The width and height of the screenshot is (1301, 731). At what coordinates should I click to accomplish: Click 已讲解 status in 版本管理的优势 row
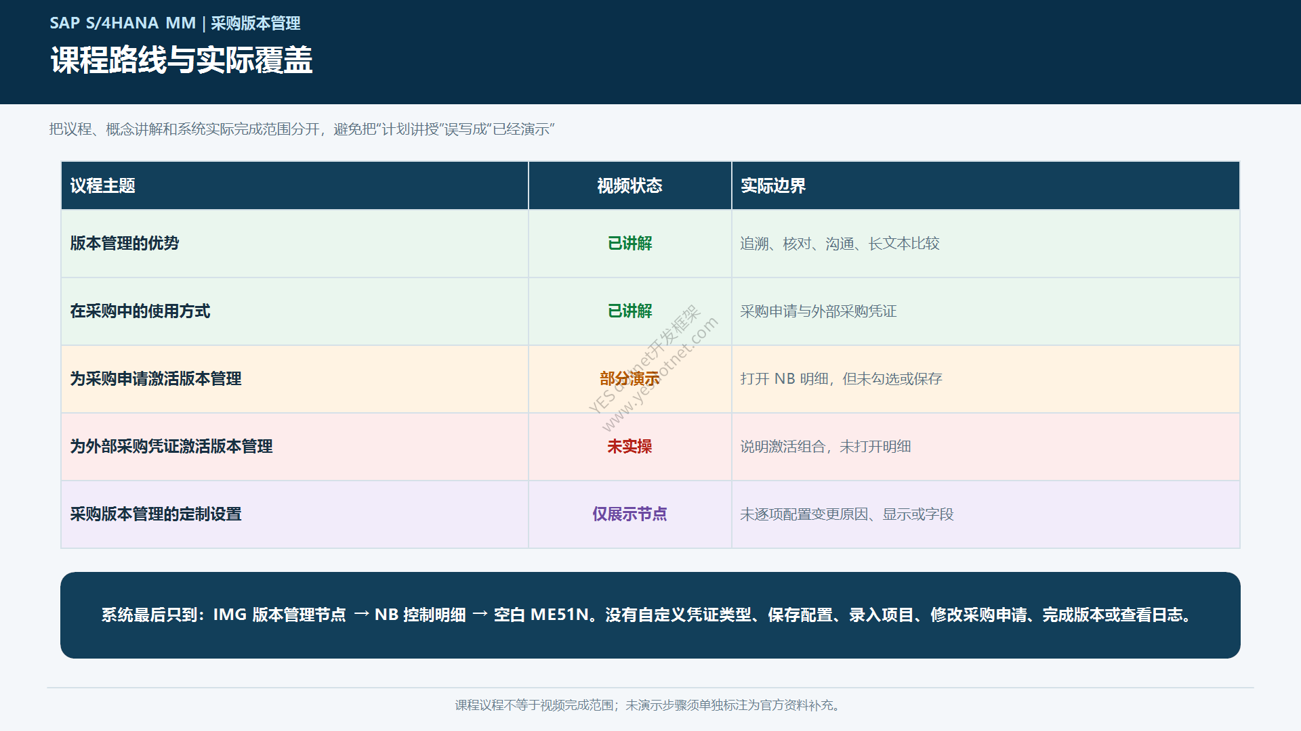629,243
